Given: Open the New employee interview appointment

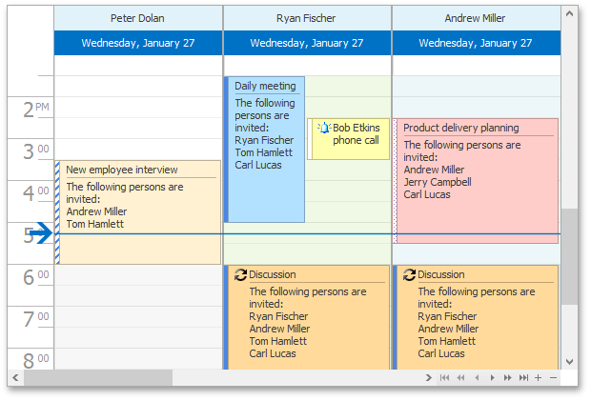Looking at the screenshot, I should (x=138, y=212).
